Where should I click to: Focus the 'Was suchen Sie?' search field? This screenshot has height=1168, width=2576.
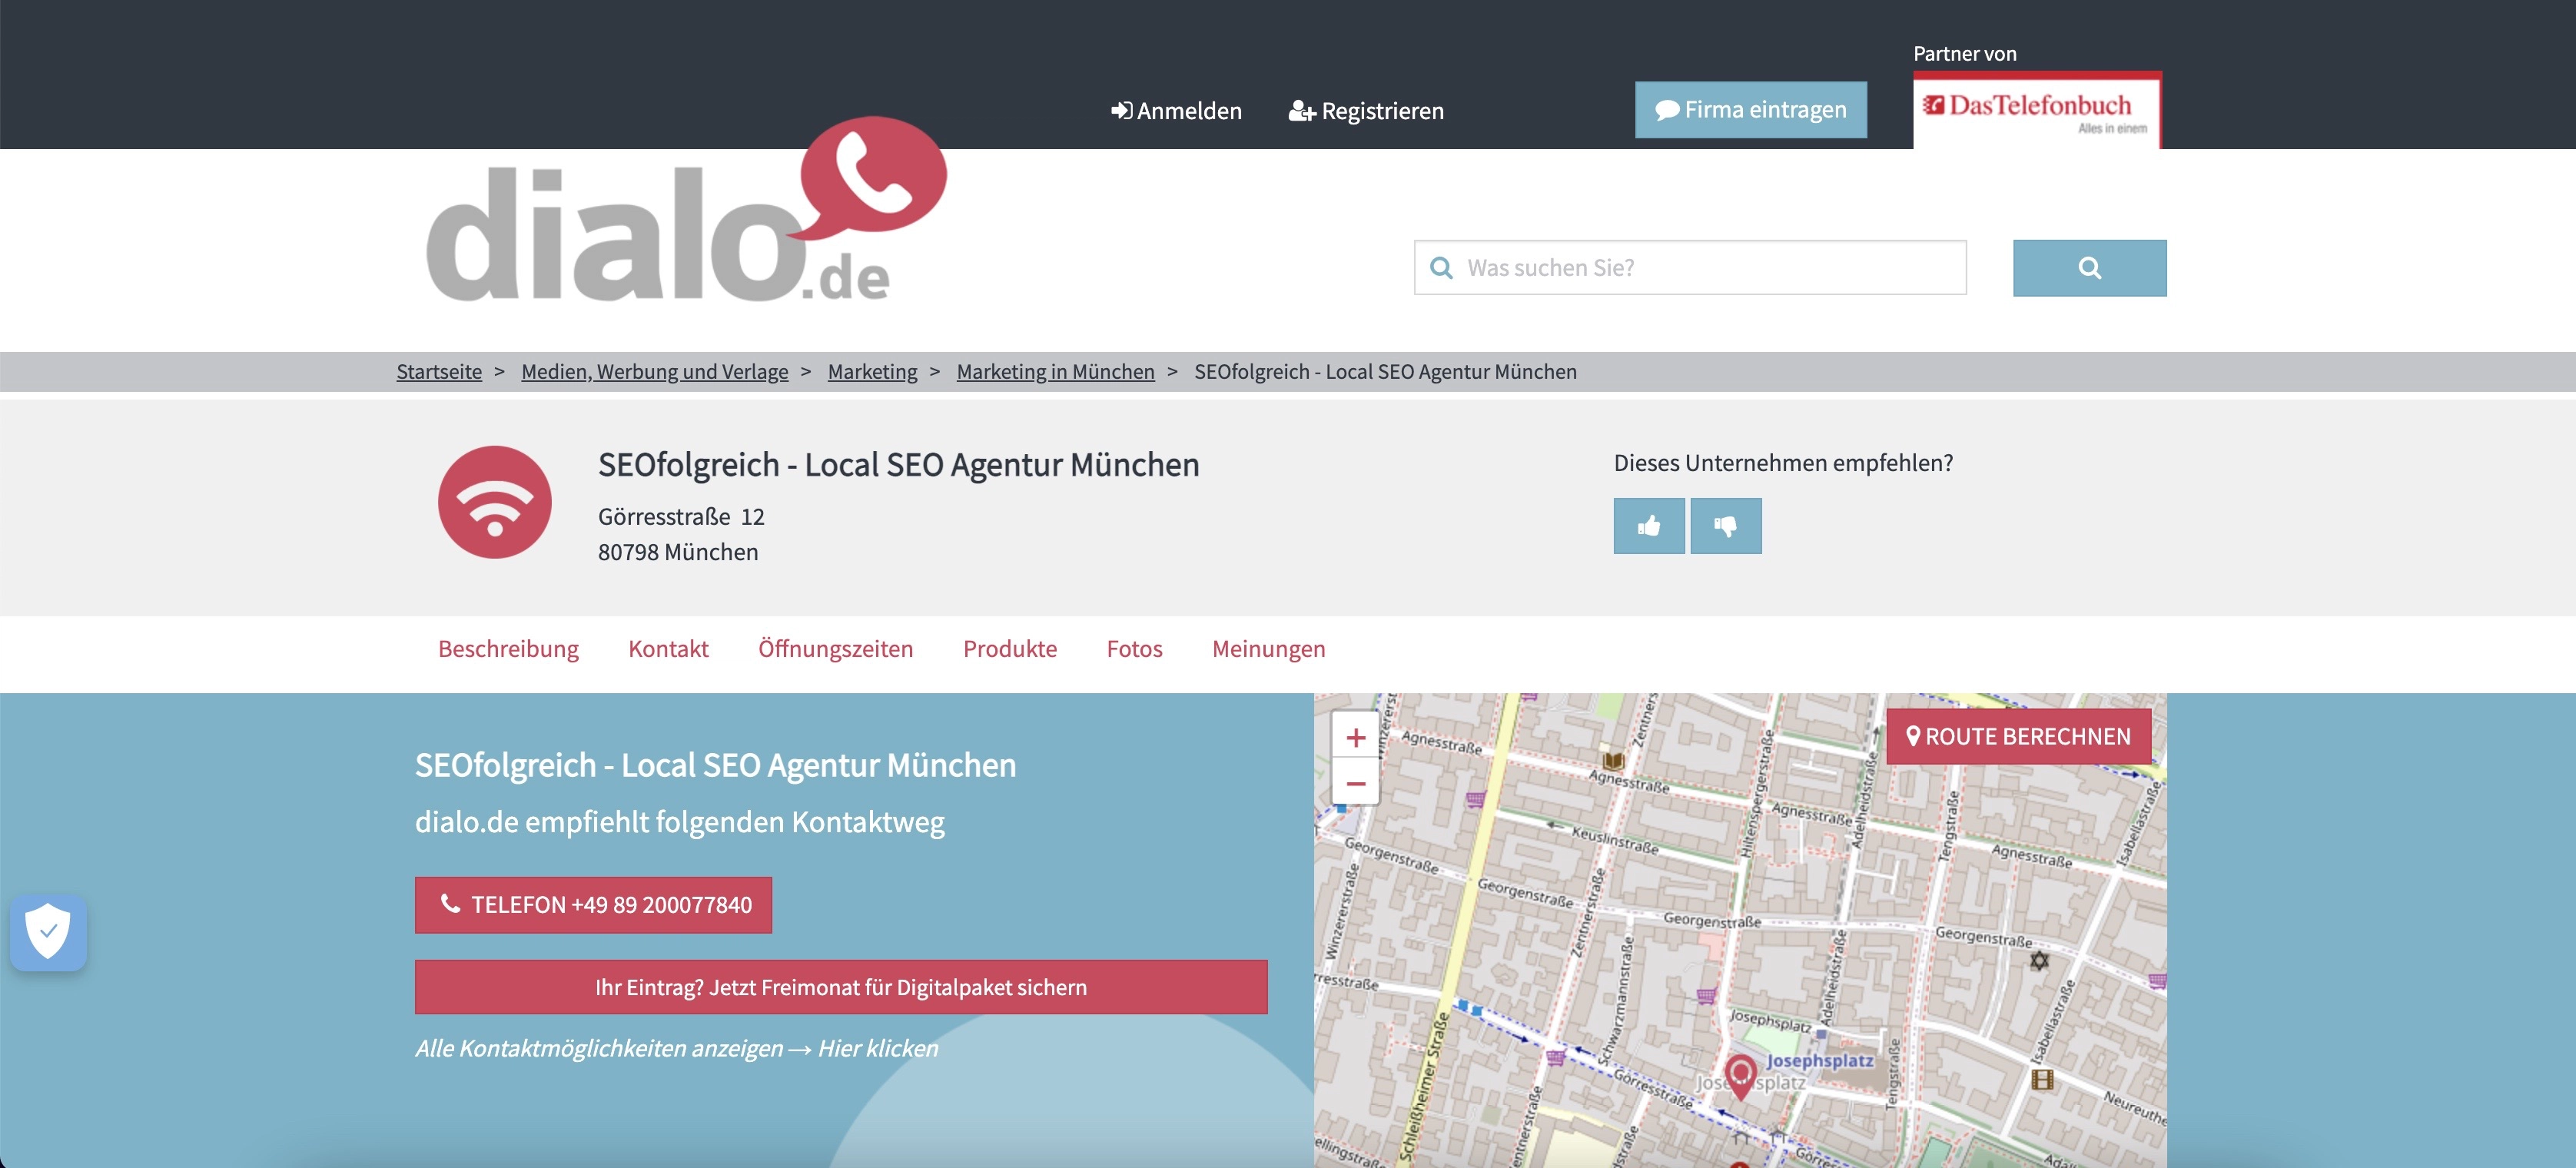(1690, 267)
